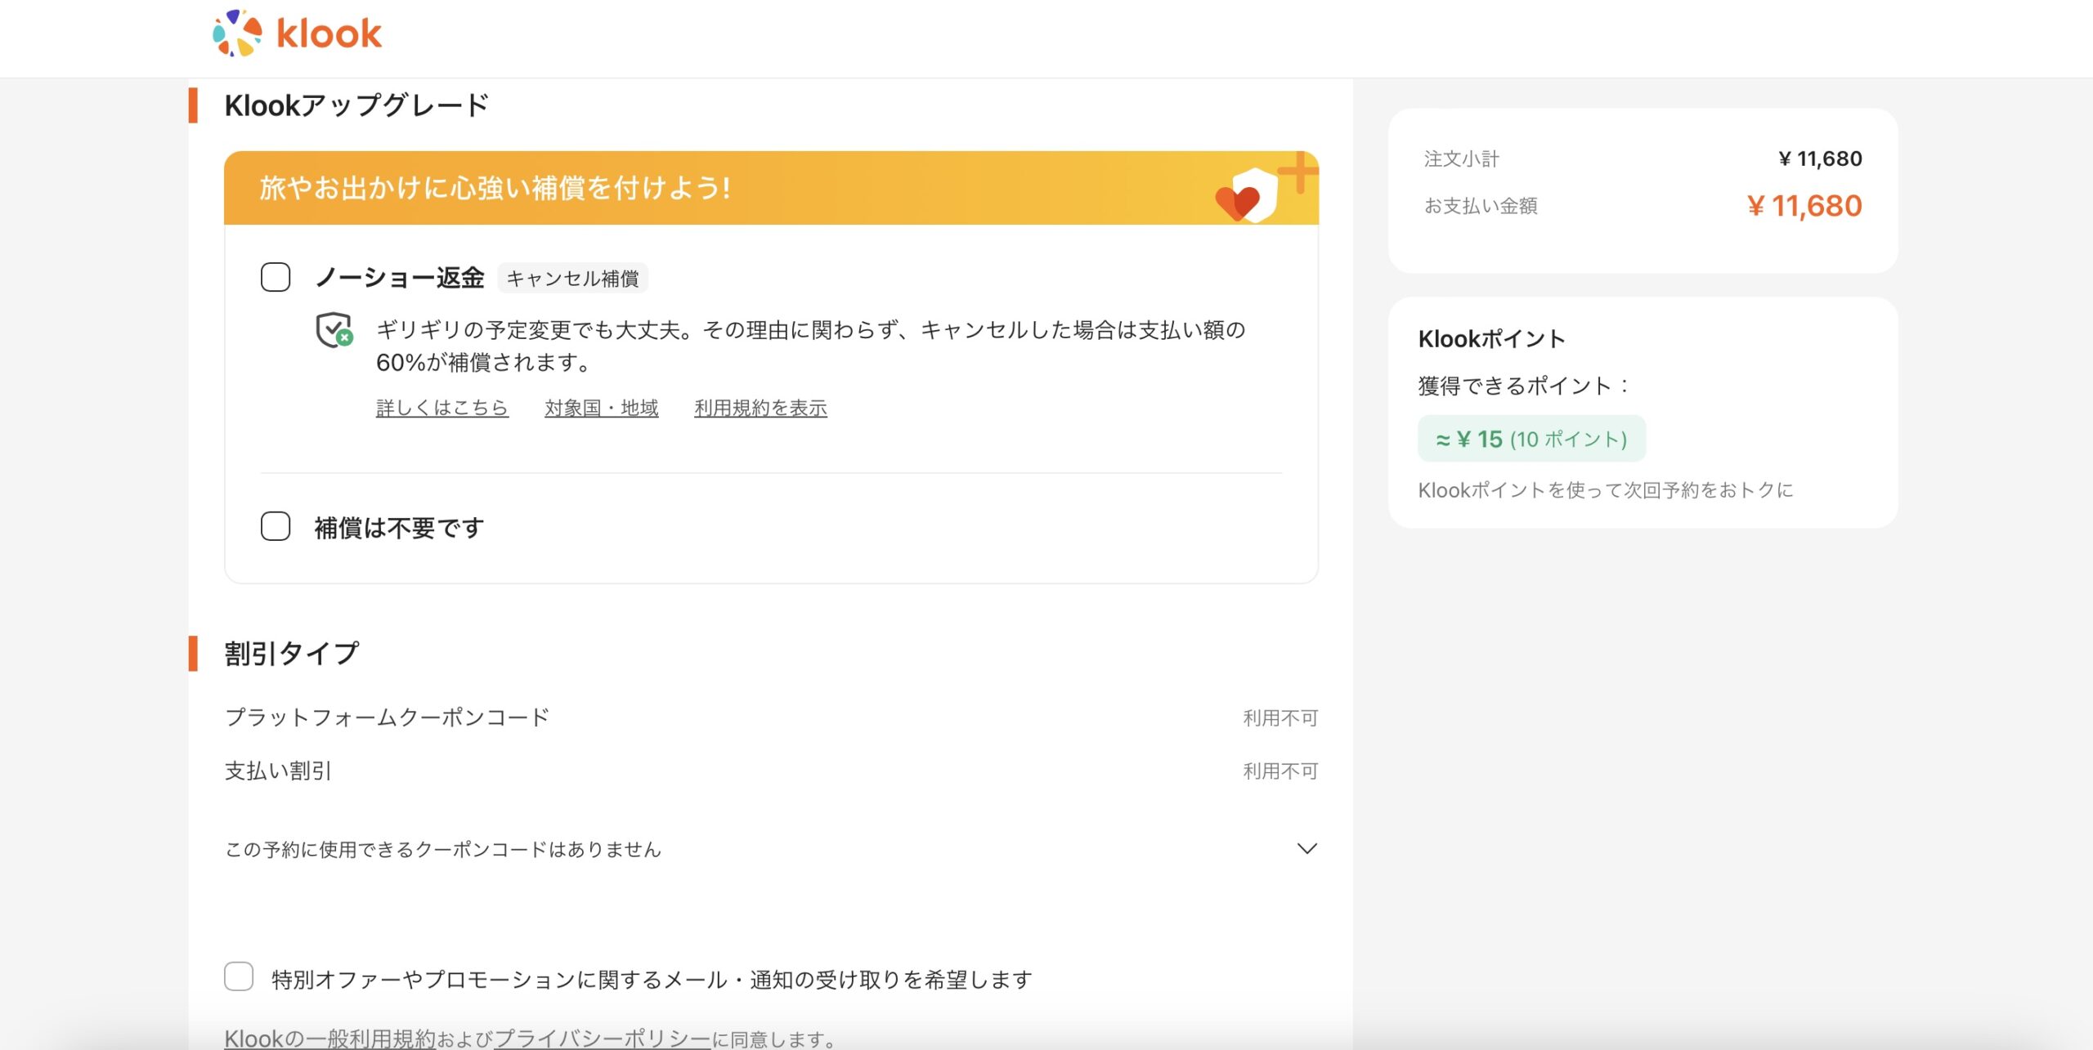
Task: Open the 利用規約を表示 link
Action: click(760, 408)
